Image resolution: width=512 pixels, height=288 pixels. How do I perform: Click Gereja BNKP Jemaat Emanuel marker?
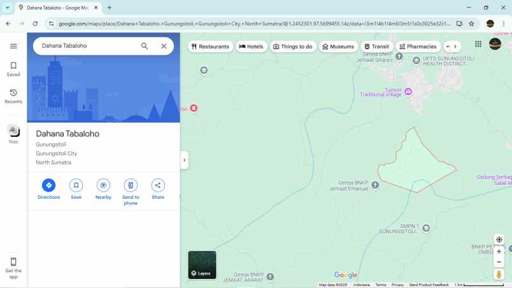375,185
